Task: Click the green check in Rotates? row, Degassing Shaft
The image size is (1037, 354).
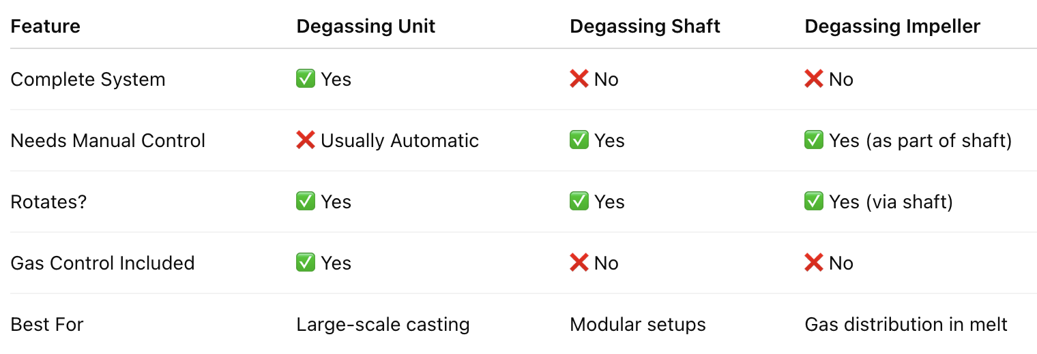Action: point(579,202)
